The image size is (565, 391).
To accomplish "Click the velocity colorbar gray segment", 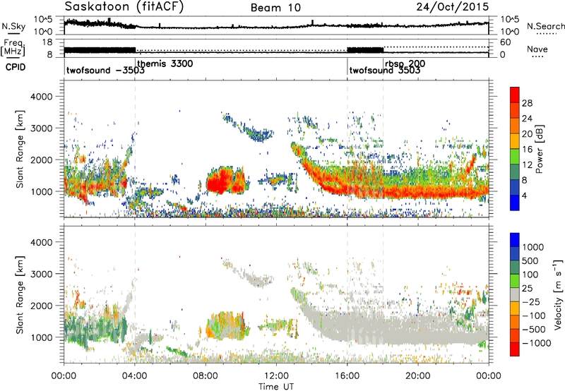I will 515,295.
